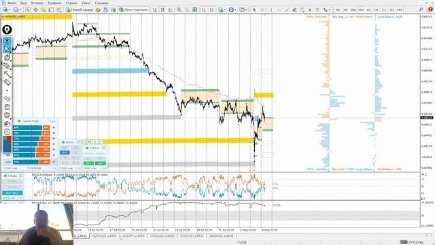Image resolution: width=435 pixels, height=245 pixels.
Task: Tile the chart windows
Action: point(195,10)
